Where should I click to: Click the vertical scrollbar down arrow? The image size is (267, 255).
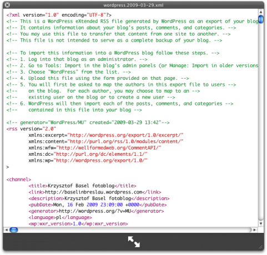[261, 223]
